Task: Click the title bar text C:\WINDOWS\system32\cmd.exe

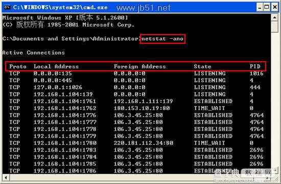Action: (x=60, y=7)
